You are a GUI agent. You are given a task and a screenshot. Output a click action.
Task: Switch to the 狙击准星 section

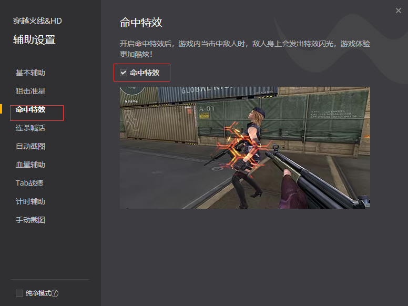coord(30,91)
